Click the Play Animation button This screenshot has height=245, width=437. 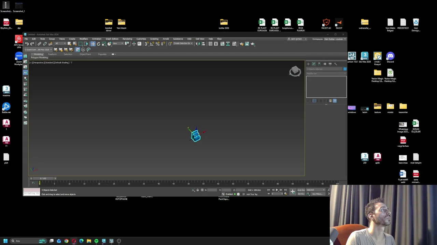277,190
